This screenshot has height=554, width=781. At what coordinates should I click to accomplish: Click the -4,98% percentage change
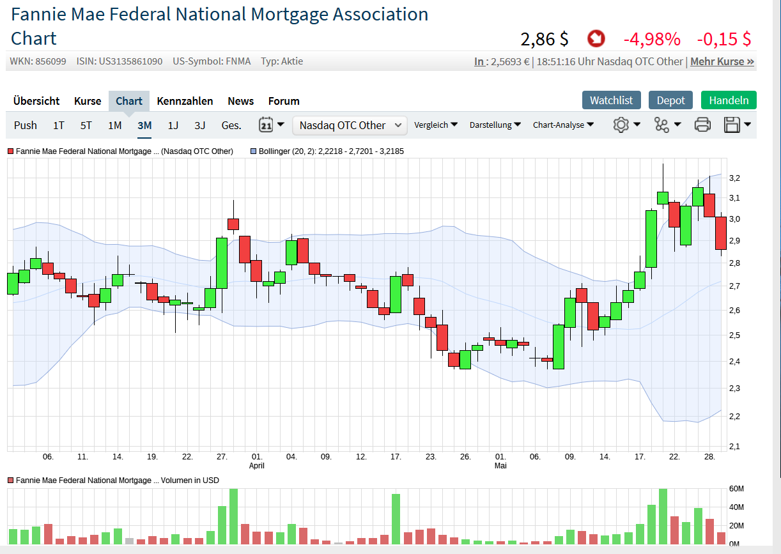pyautogui.click(x=652, y=39)
